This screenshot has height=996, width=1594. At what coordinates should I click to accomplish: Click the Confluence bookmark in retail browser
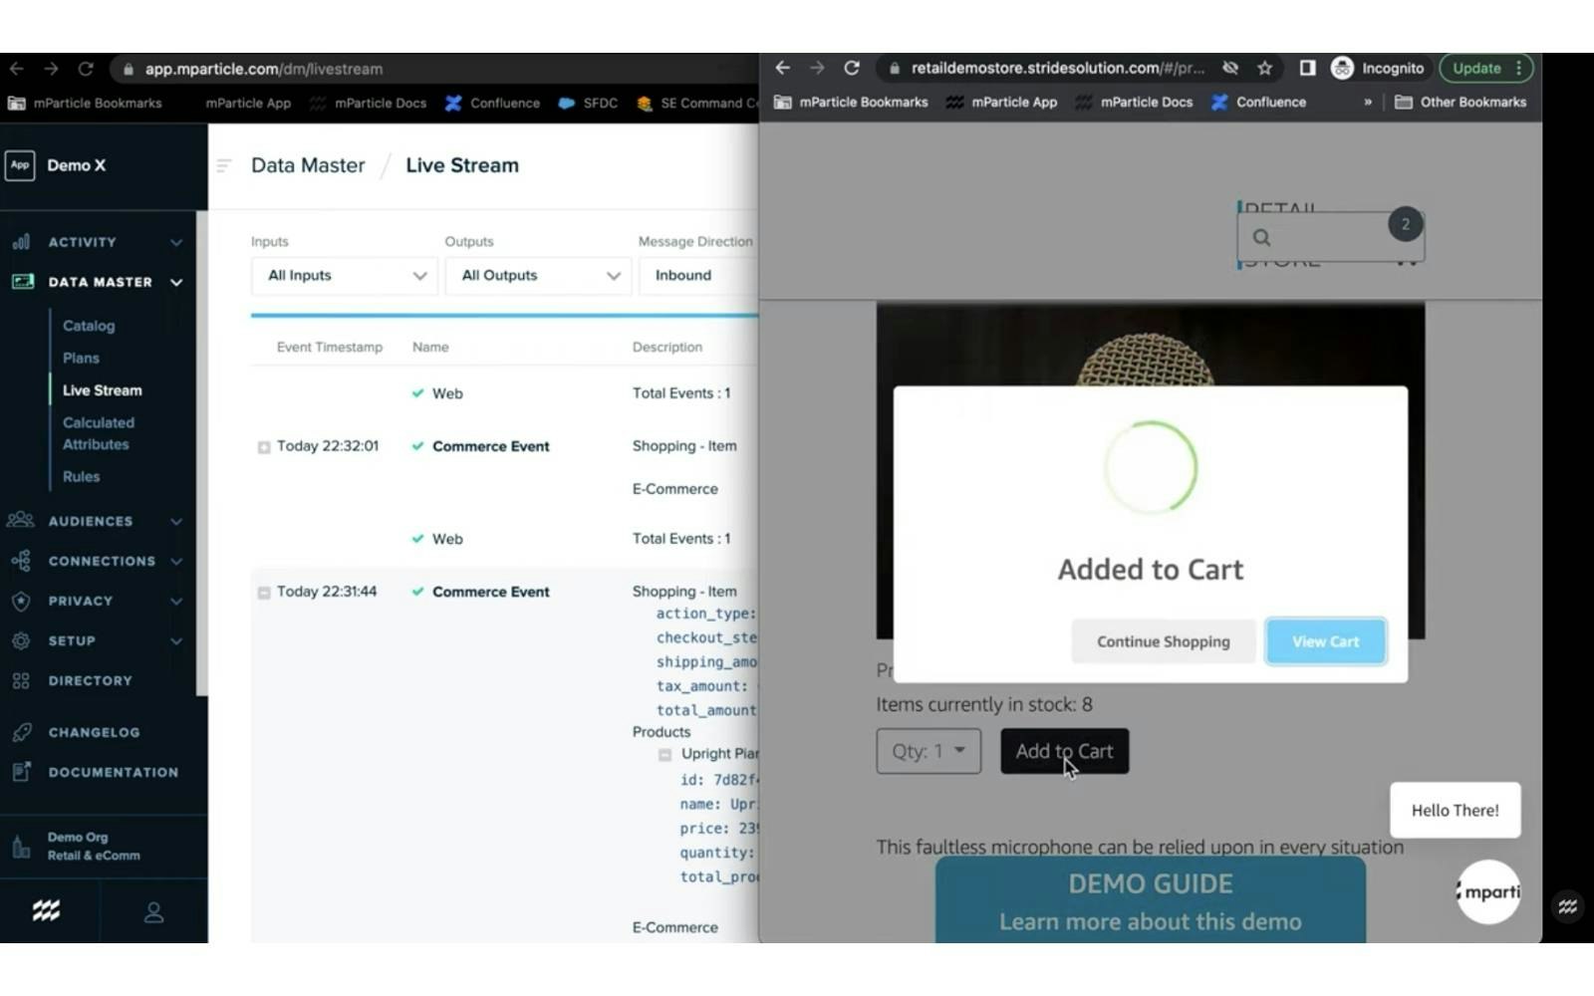(x=1258, y=102)
